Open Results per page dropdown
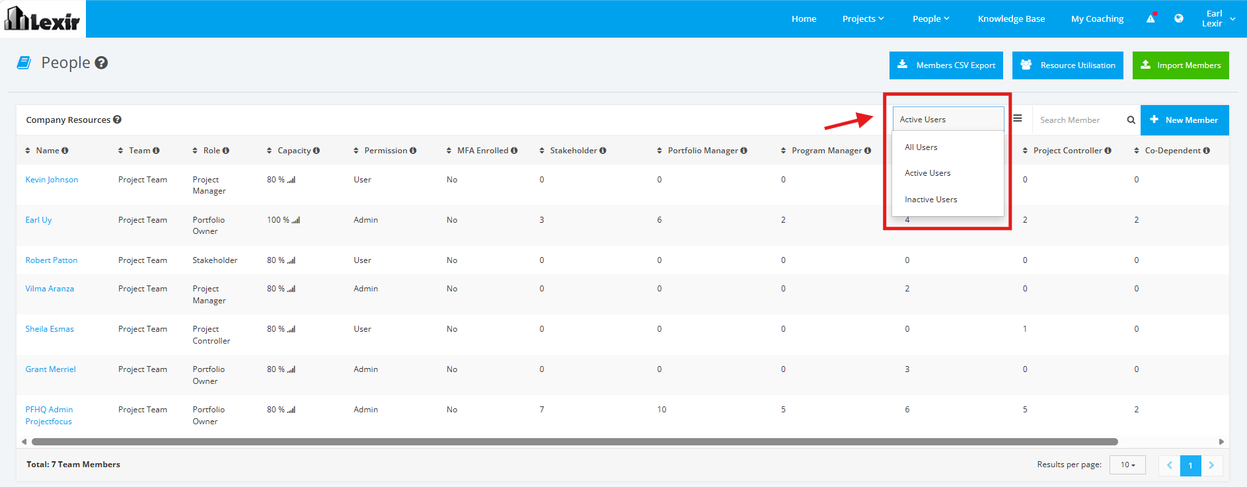Viewport: 1247px width, 487px height. pyautogui.click(x=1127, y=465)
